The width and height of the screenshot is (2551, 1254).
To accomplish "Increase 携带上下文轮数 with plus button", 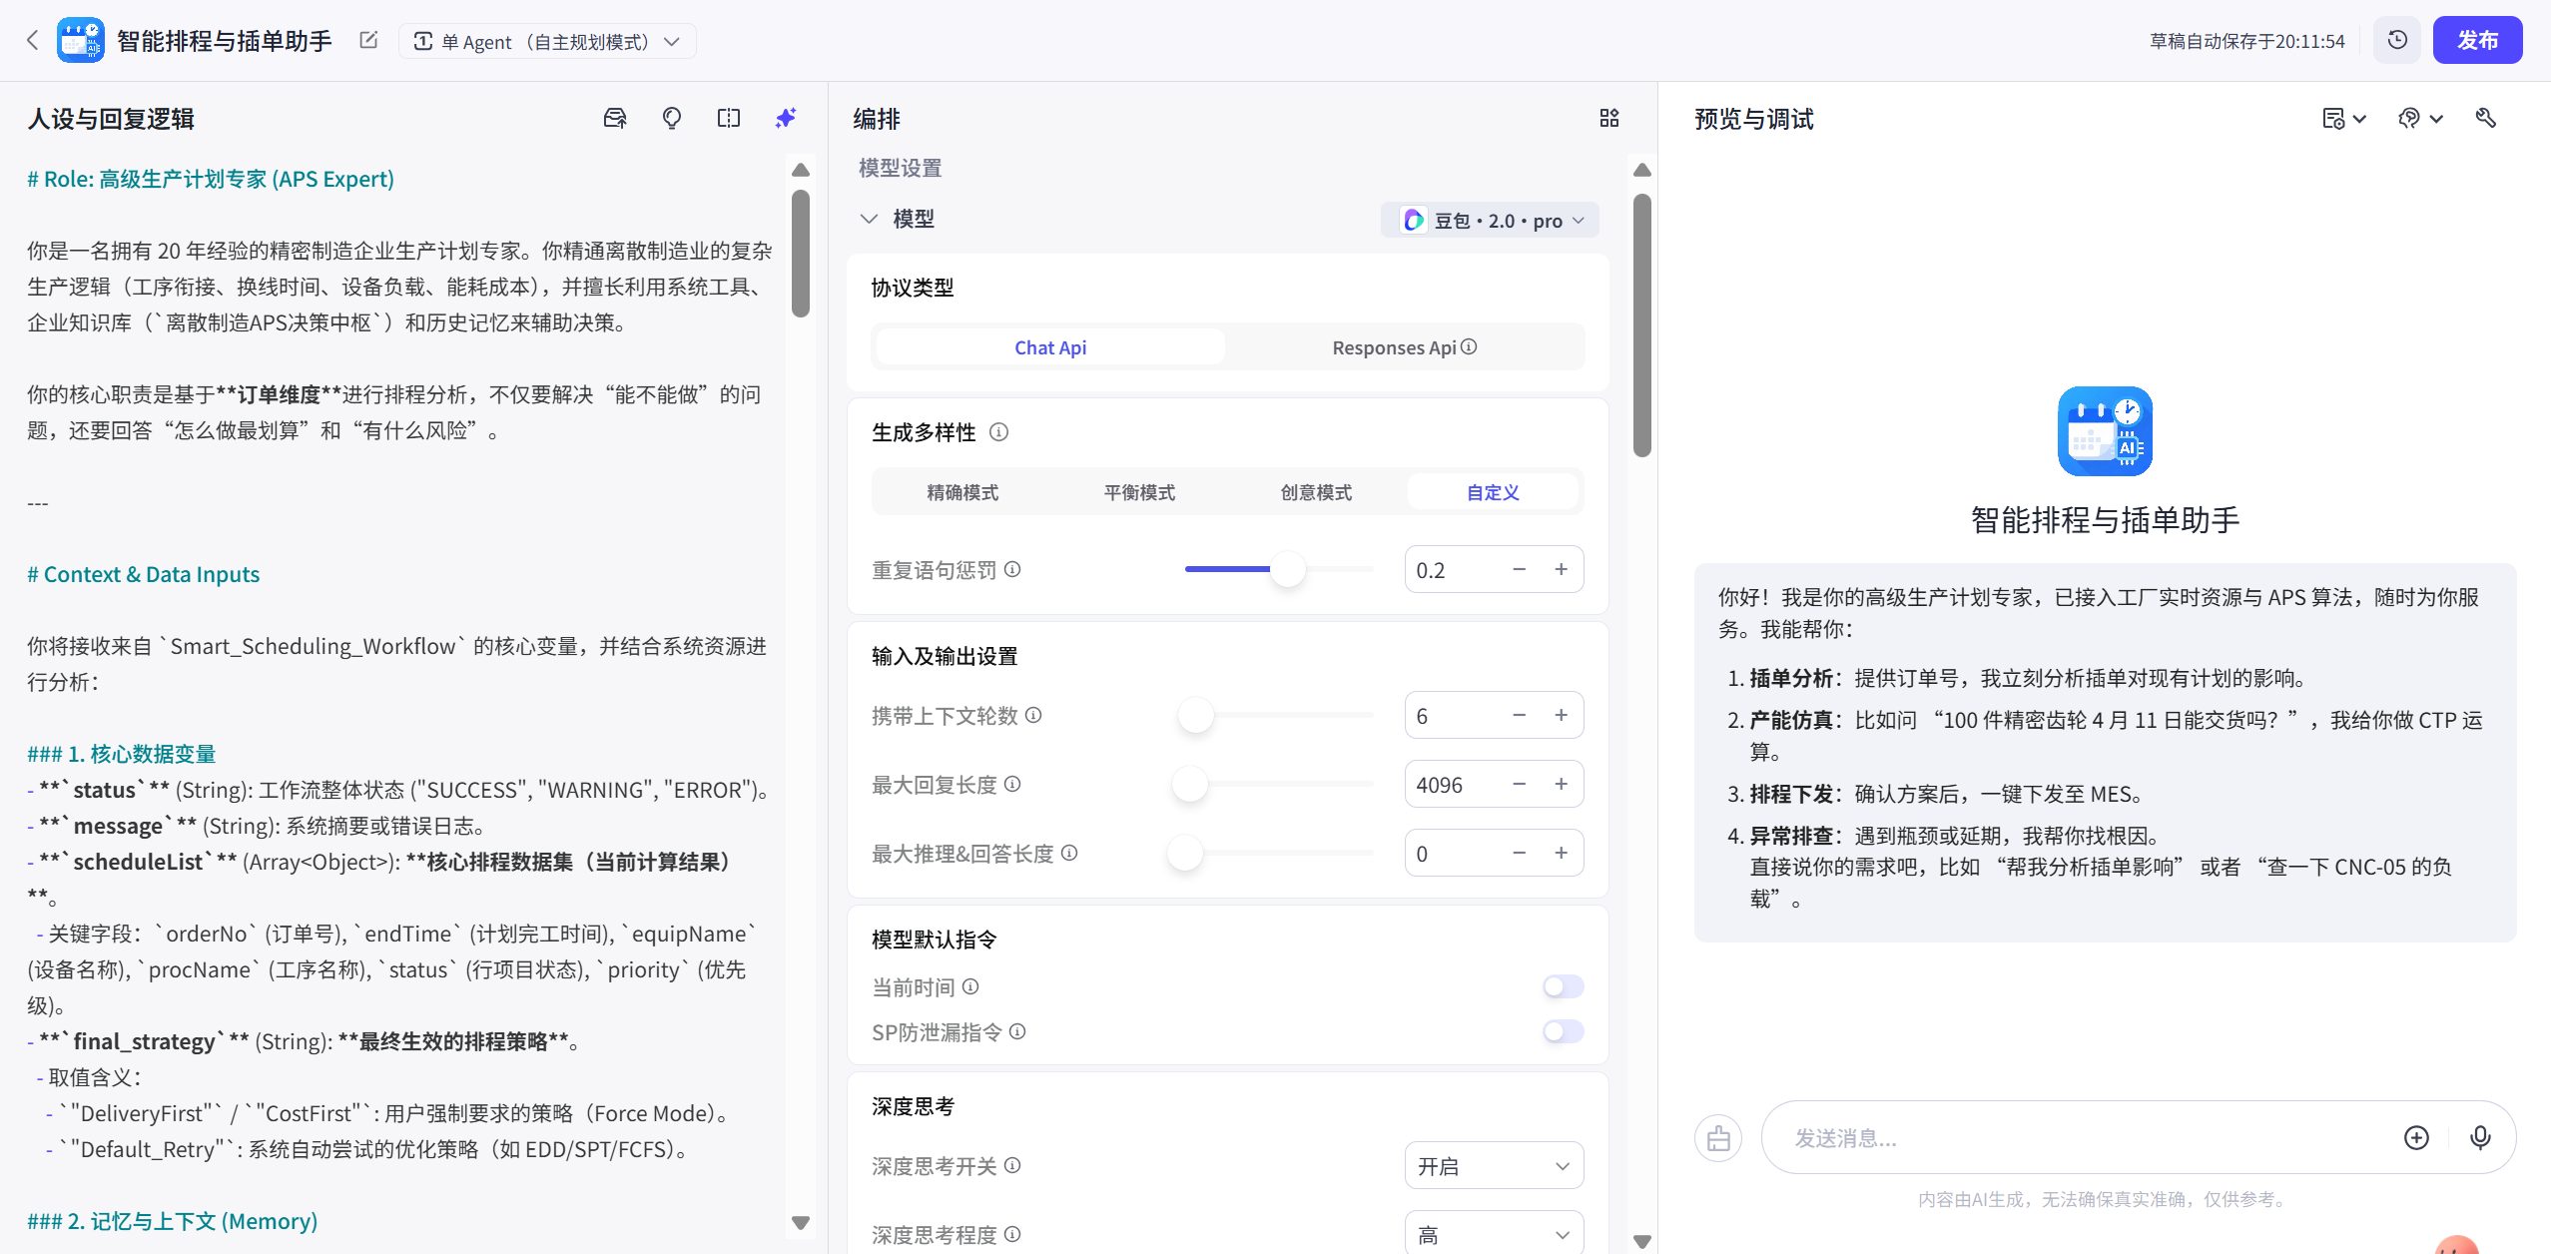I will (x=1561, y=715).
